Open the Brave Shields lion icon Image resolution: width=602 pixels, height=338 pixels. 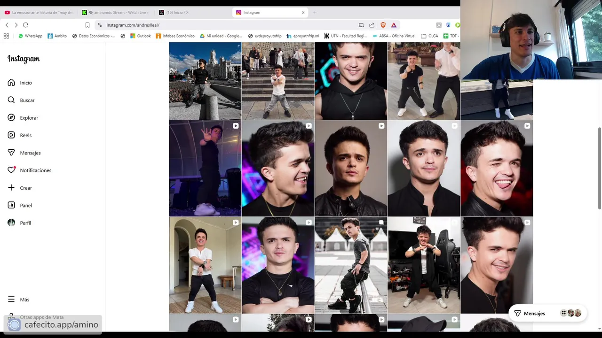383,25
